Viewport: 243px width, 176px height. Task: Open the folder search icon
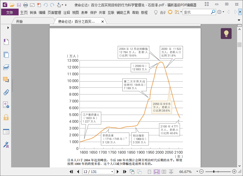[x=177, y=12]
